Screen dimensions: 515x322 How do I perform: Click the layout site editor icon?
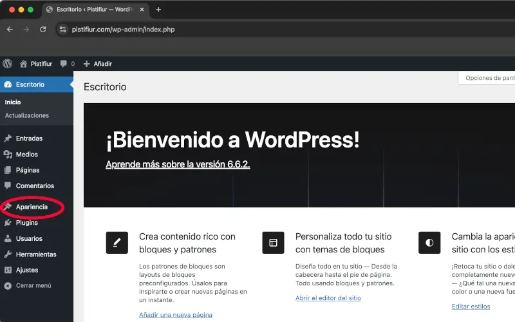(273, 243)
